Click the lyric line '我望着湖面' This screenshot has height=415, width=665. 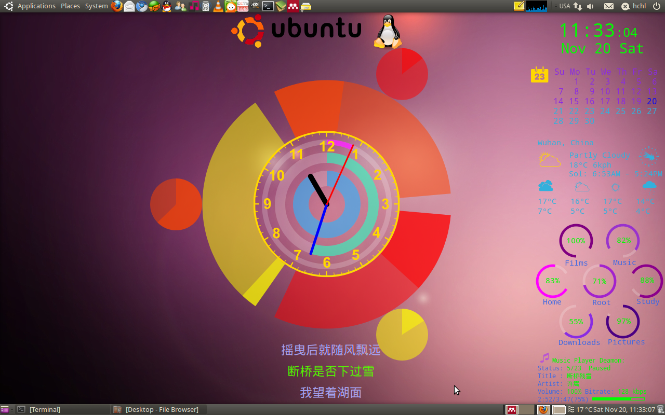point(331,393)
